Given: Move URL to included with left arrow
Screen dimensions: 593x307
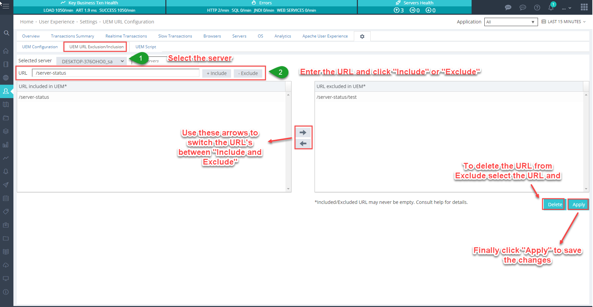Looking at the screenshot, I should (x=303, y=144).
